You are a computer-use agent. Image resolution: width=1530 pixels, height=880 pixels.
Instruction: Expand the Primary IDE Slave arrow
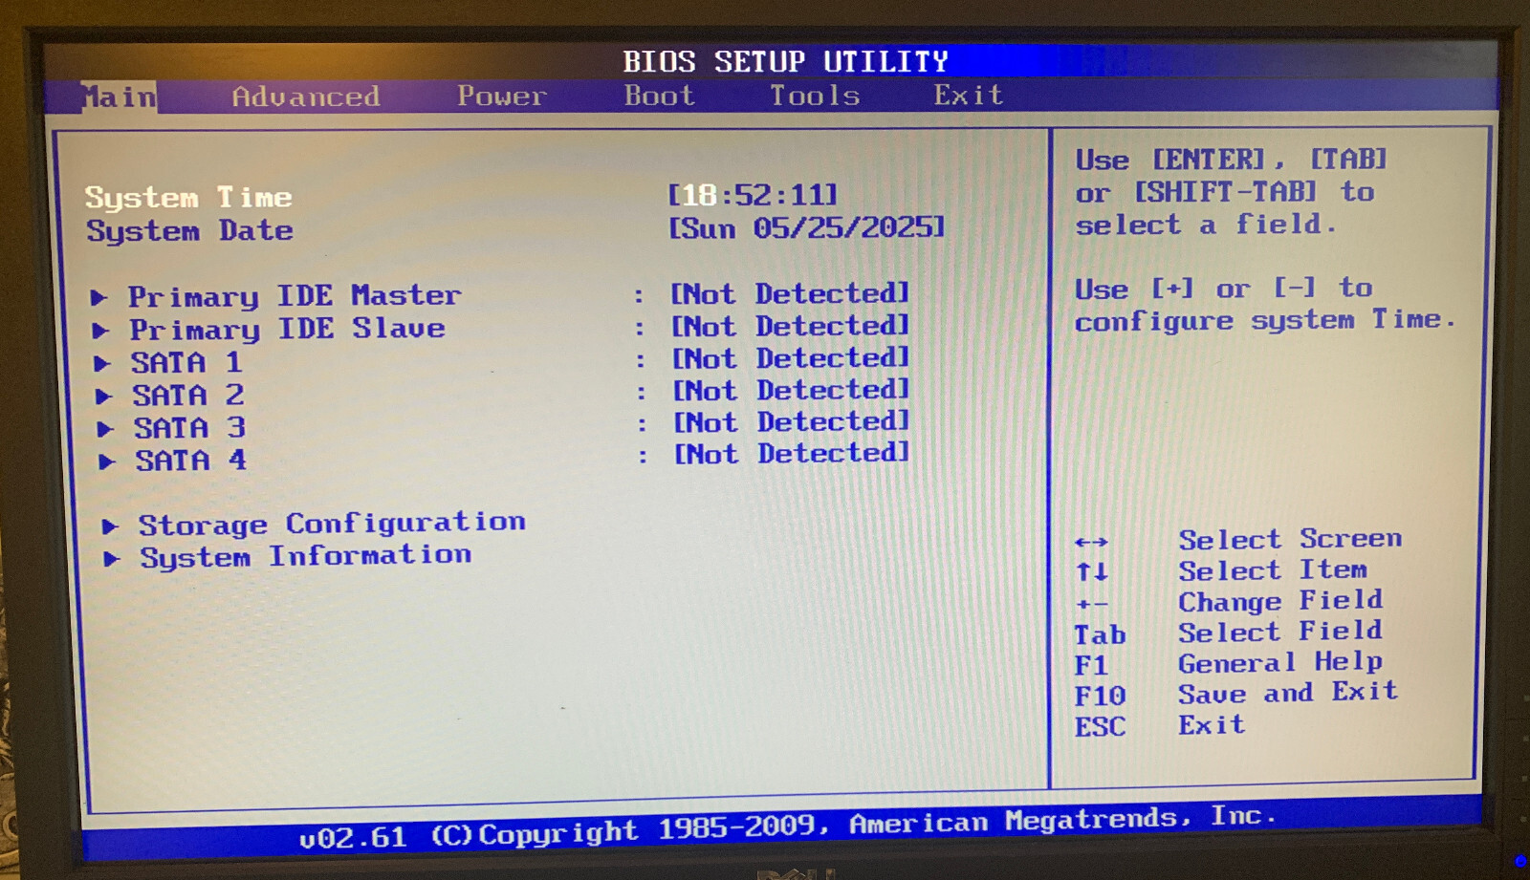coord(100,331)
